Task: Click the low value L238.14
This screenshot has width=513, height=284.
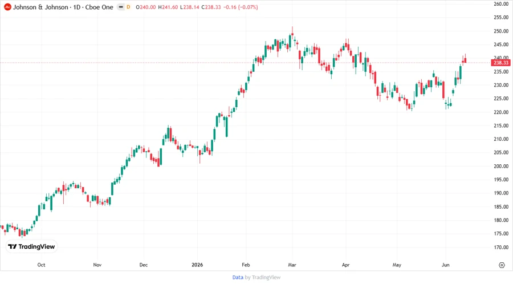Action: 190,7
